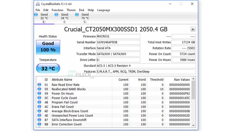Close the CrystalDiskInfo window
The image size is (226, 131).
tap(192, 4)
